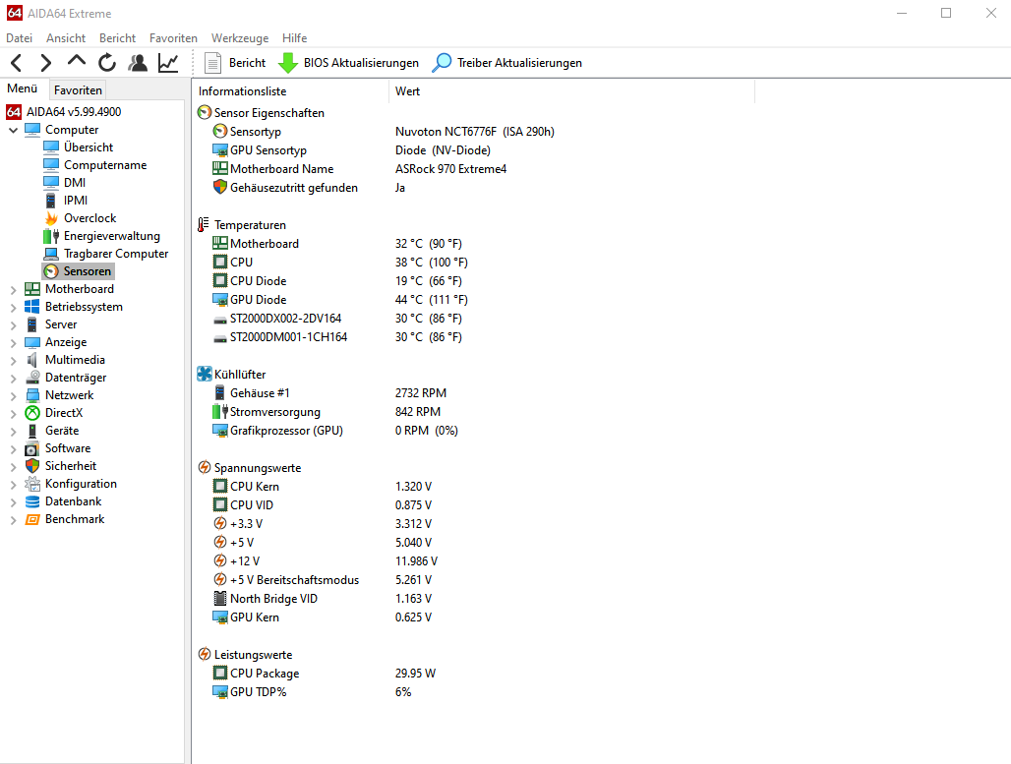Navigate up one level with up arrow icon
Image resolution: width=1011 pixels, height=764 pixels.
pos(76,61)
